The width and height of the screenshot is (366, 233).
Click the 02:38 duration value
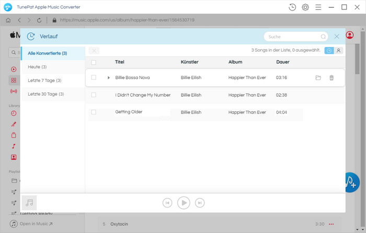coord(281,95)
